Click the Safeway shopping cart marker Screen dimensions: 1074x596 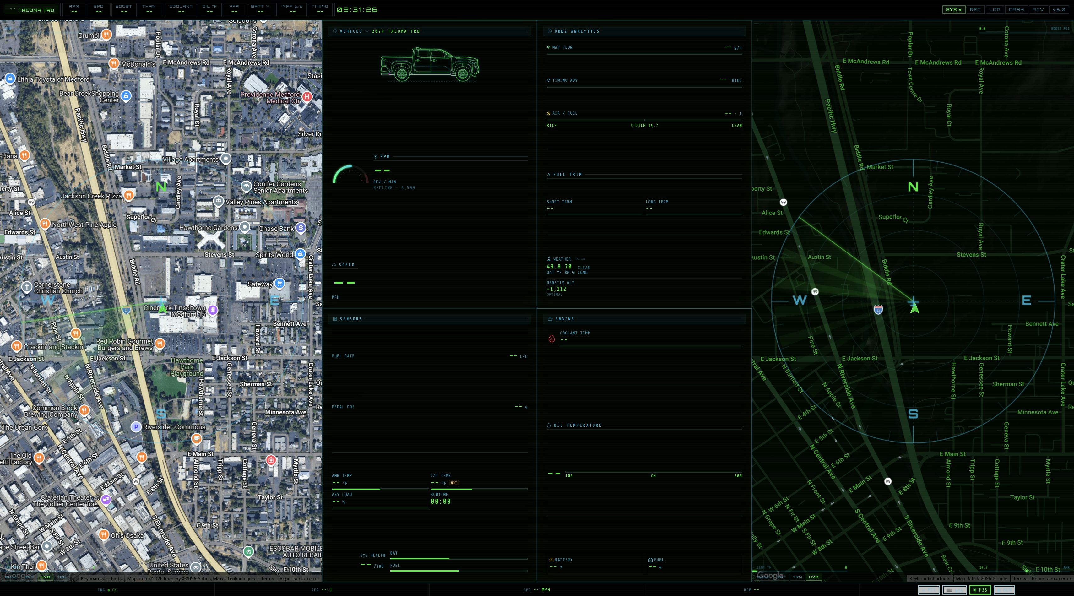coord(280,284)
